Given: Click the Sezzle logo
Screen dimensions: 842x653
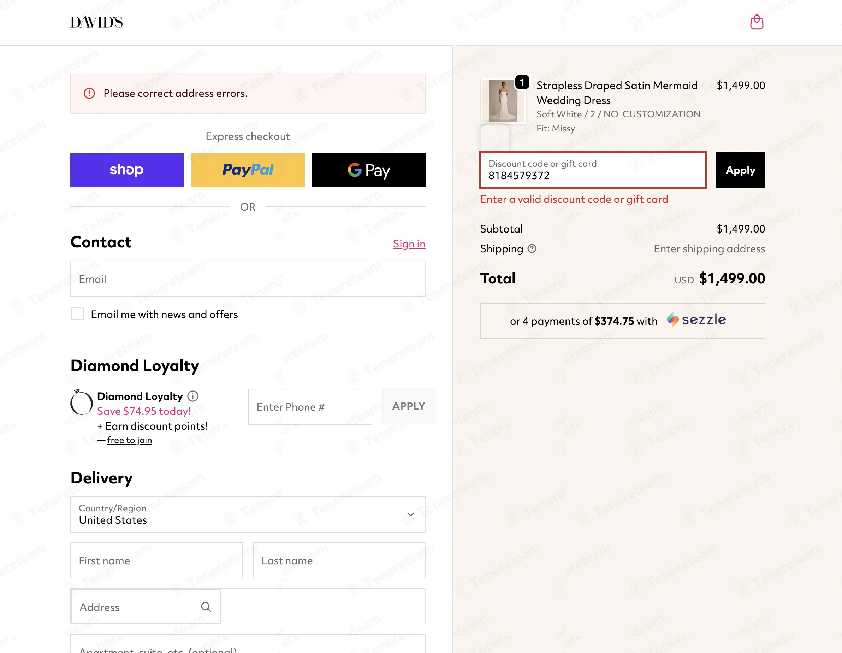Looking at the screenshot, I should pyautogui.click(x=696, y=320).
